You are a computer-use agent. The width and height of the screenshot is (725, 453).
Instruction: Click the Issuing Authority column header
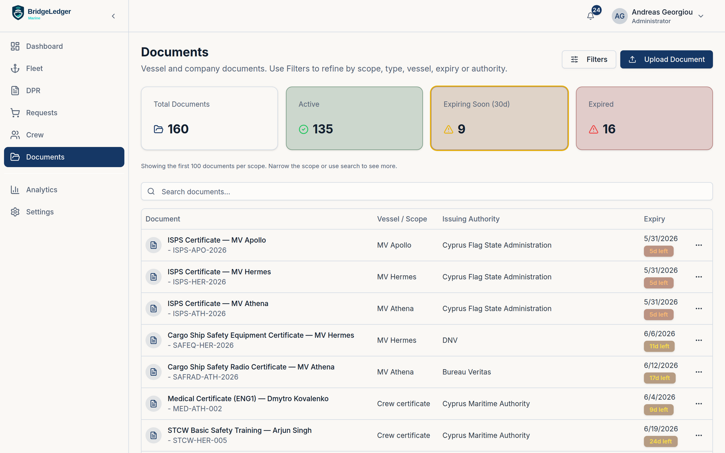pyautogui.click(x=471, y=219)
